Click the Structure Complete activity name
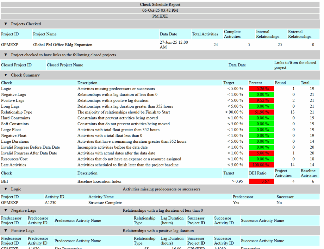 pos(105,203)
